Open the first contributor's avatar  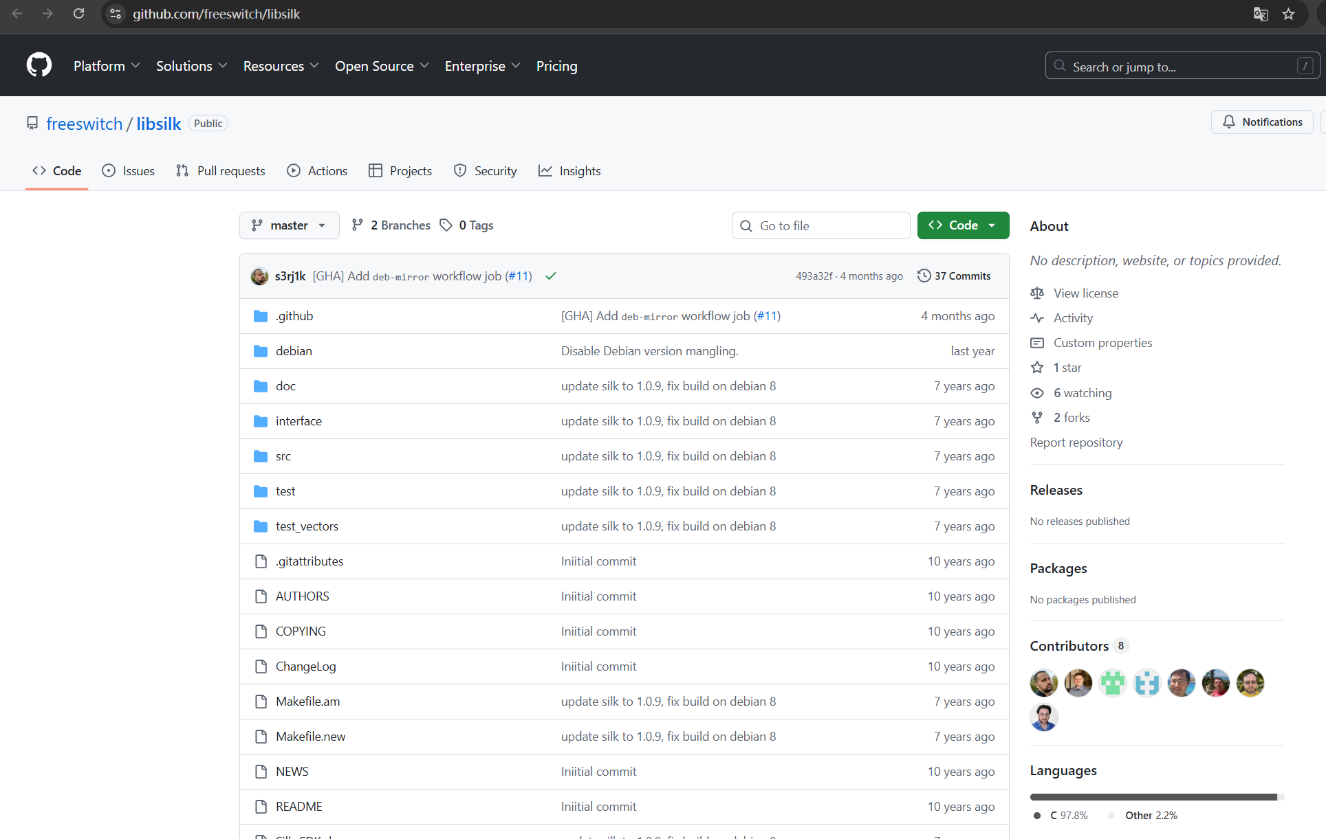[x=1043, y=683]
